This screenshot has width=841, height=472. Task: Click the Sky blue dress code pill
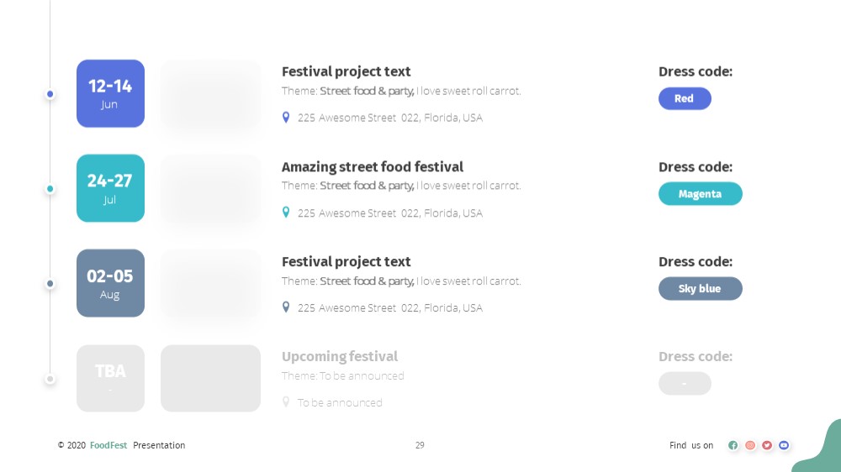tap(701, 288)
